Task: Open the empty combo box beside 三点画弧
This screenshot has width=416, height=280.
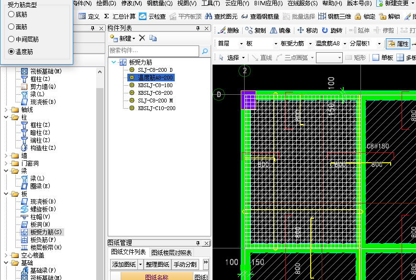Action: 329,57
